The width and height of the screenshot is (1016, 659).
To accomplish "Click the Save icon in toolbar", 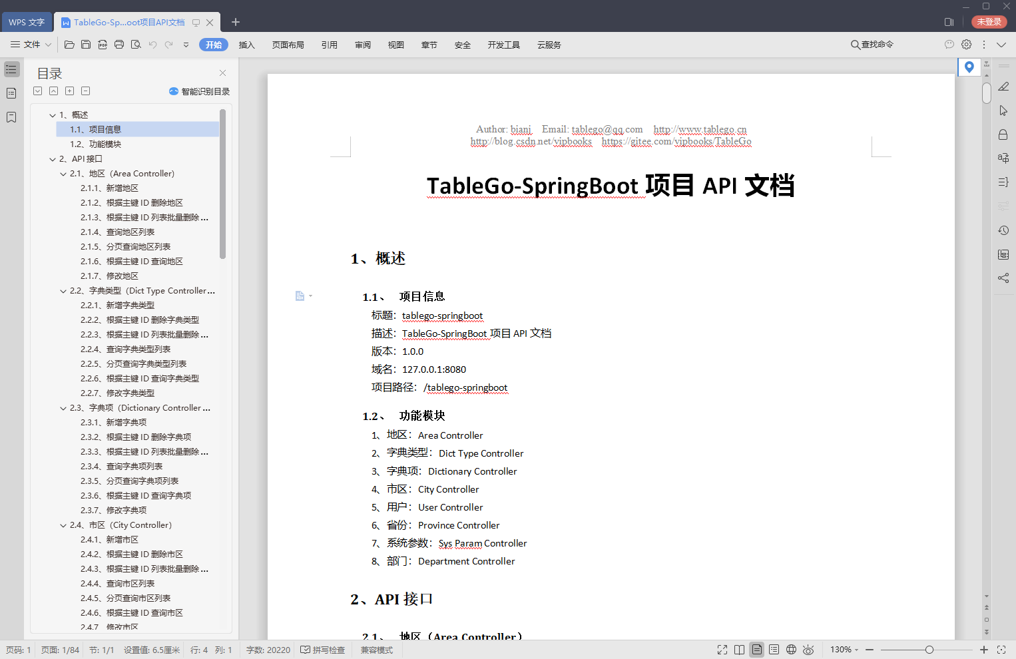I will pos(86,45).
